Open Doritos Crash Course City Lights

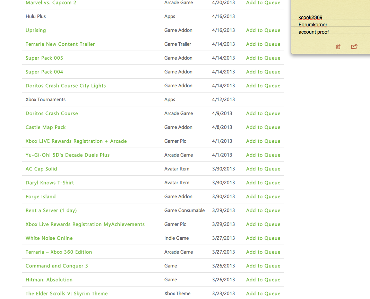pyautogui.click(x=66, y=86)
